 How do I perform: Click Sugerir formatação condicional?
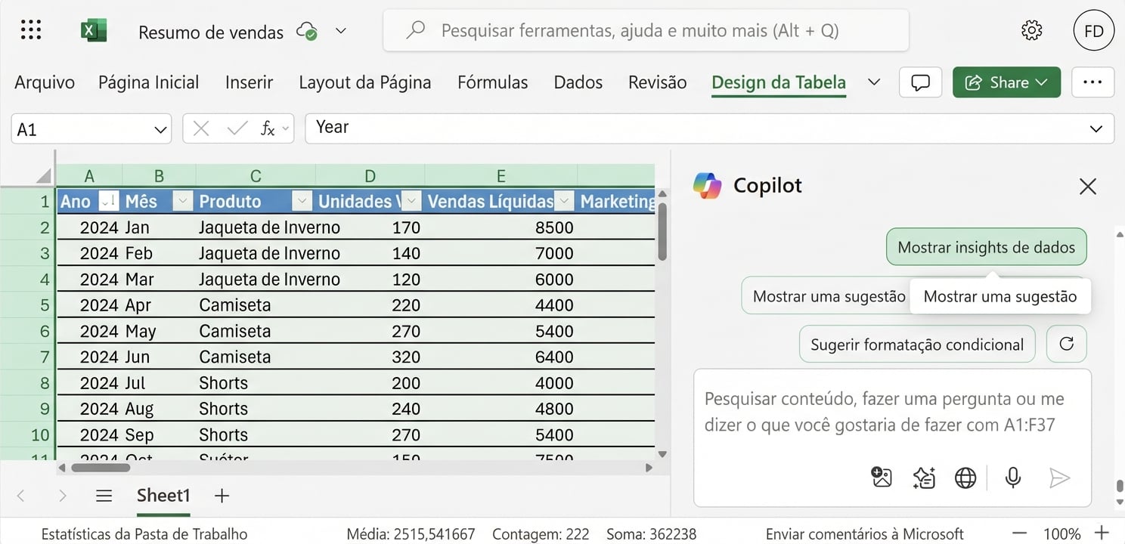pyautogui.click(x=916, y=344)
